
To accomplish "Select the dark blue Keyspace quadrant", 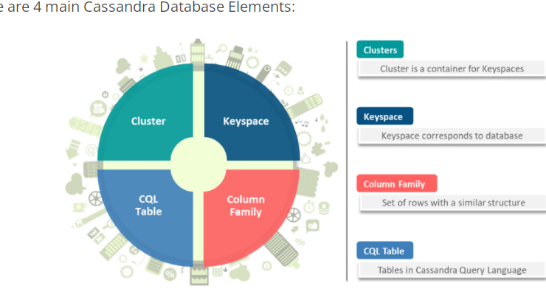I will (x=249, y=115).
